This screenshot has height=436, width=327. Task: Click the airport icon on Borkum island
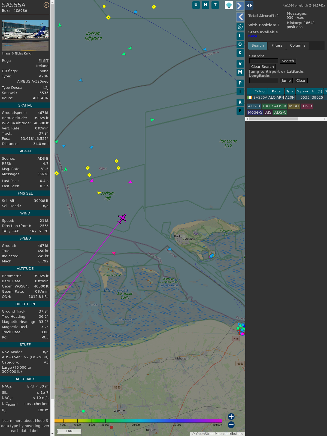pos(196,233)
